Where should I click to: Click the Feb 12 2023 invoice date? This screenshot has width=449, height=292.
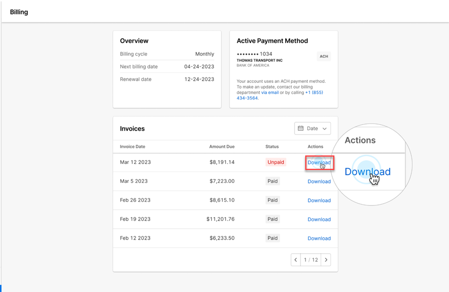[135, 238]
